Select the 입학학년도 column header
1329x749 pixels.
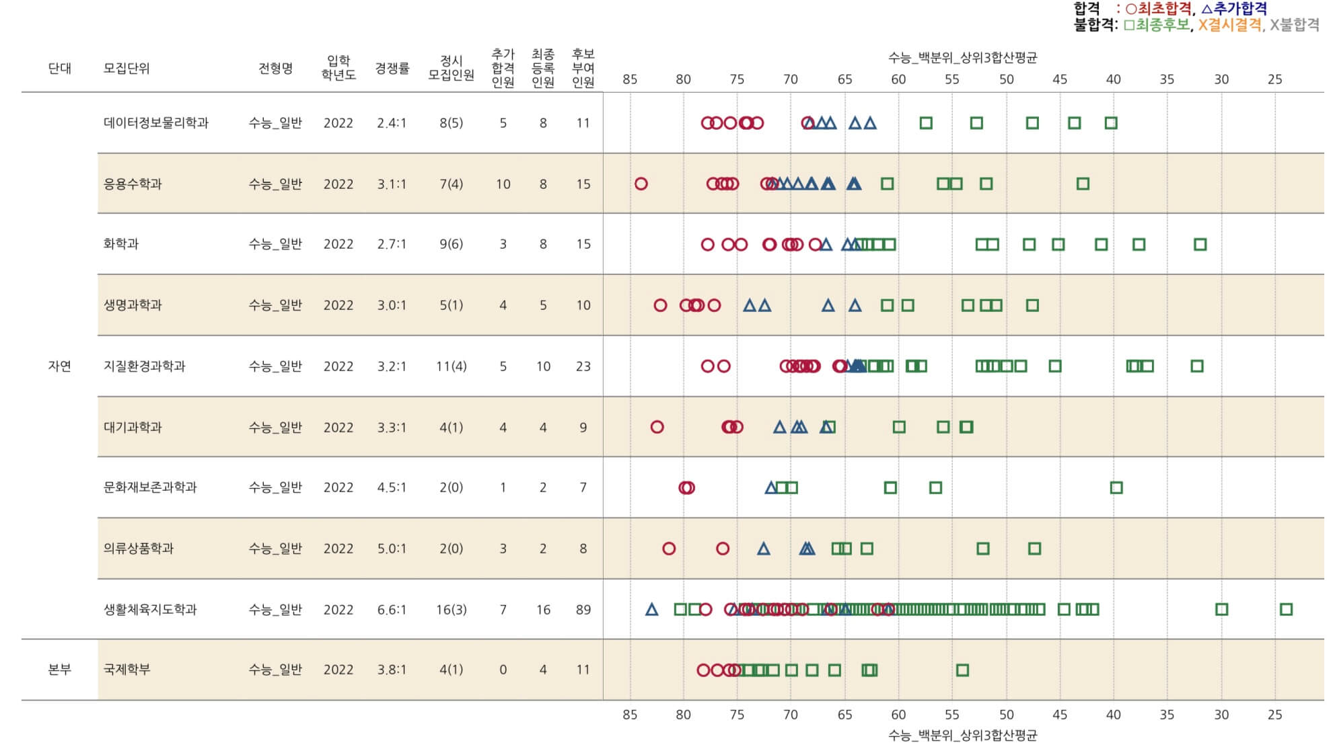pyautogui.click(x=338, y=68)
